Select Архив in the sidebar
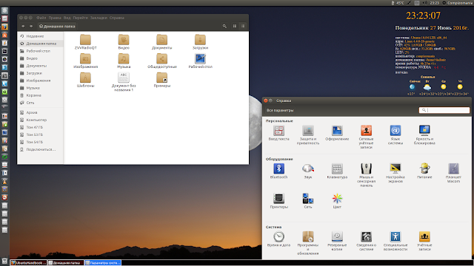Viewport: 474px width, 266px height. 41,112
